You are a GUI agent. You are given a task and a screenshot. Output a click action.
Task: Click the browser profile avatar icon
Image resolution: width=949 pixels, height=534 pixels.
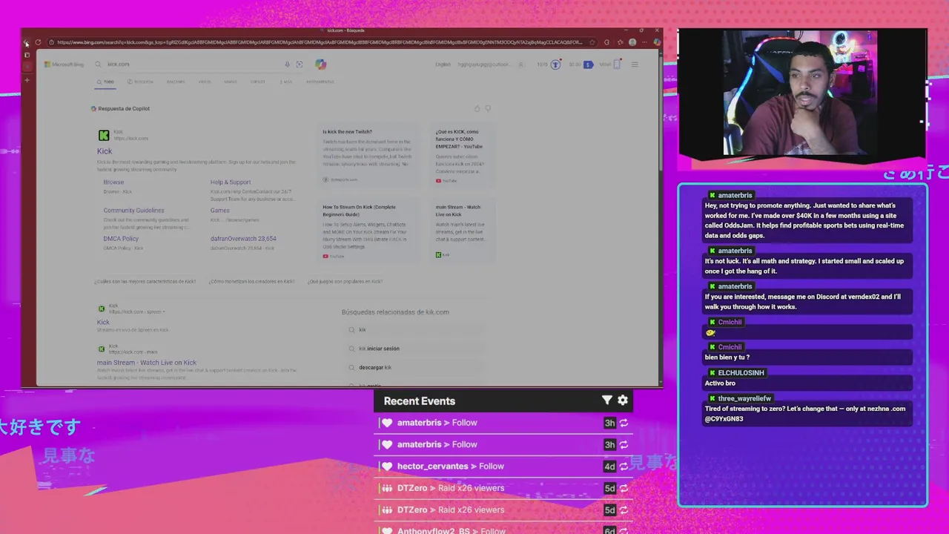632,42
